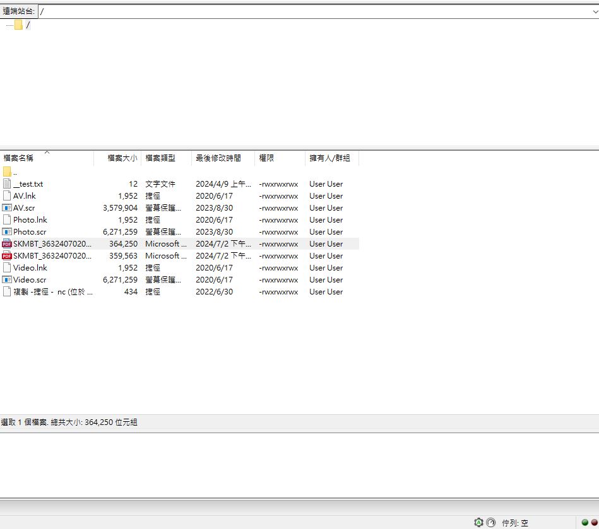
Task: Click the red activity LED indicator
Action: (x=595, y=523)
